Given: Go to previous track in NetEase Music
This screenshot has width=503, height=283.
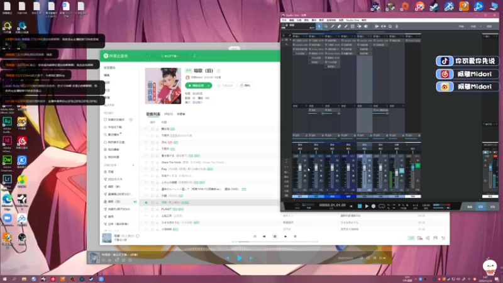Looking at the screenshot, I should [x=264, y=236].
